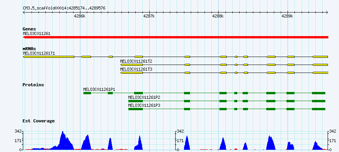Click the coverage peak near 4288k
Viewport: 339px width, 152px height.
[x=223, y=144]
